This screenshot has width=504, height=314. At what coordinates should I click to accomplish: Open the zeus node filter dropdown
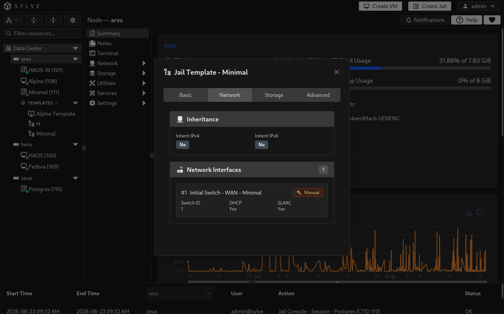[180, 293]
